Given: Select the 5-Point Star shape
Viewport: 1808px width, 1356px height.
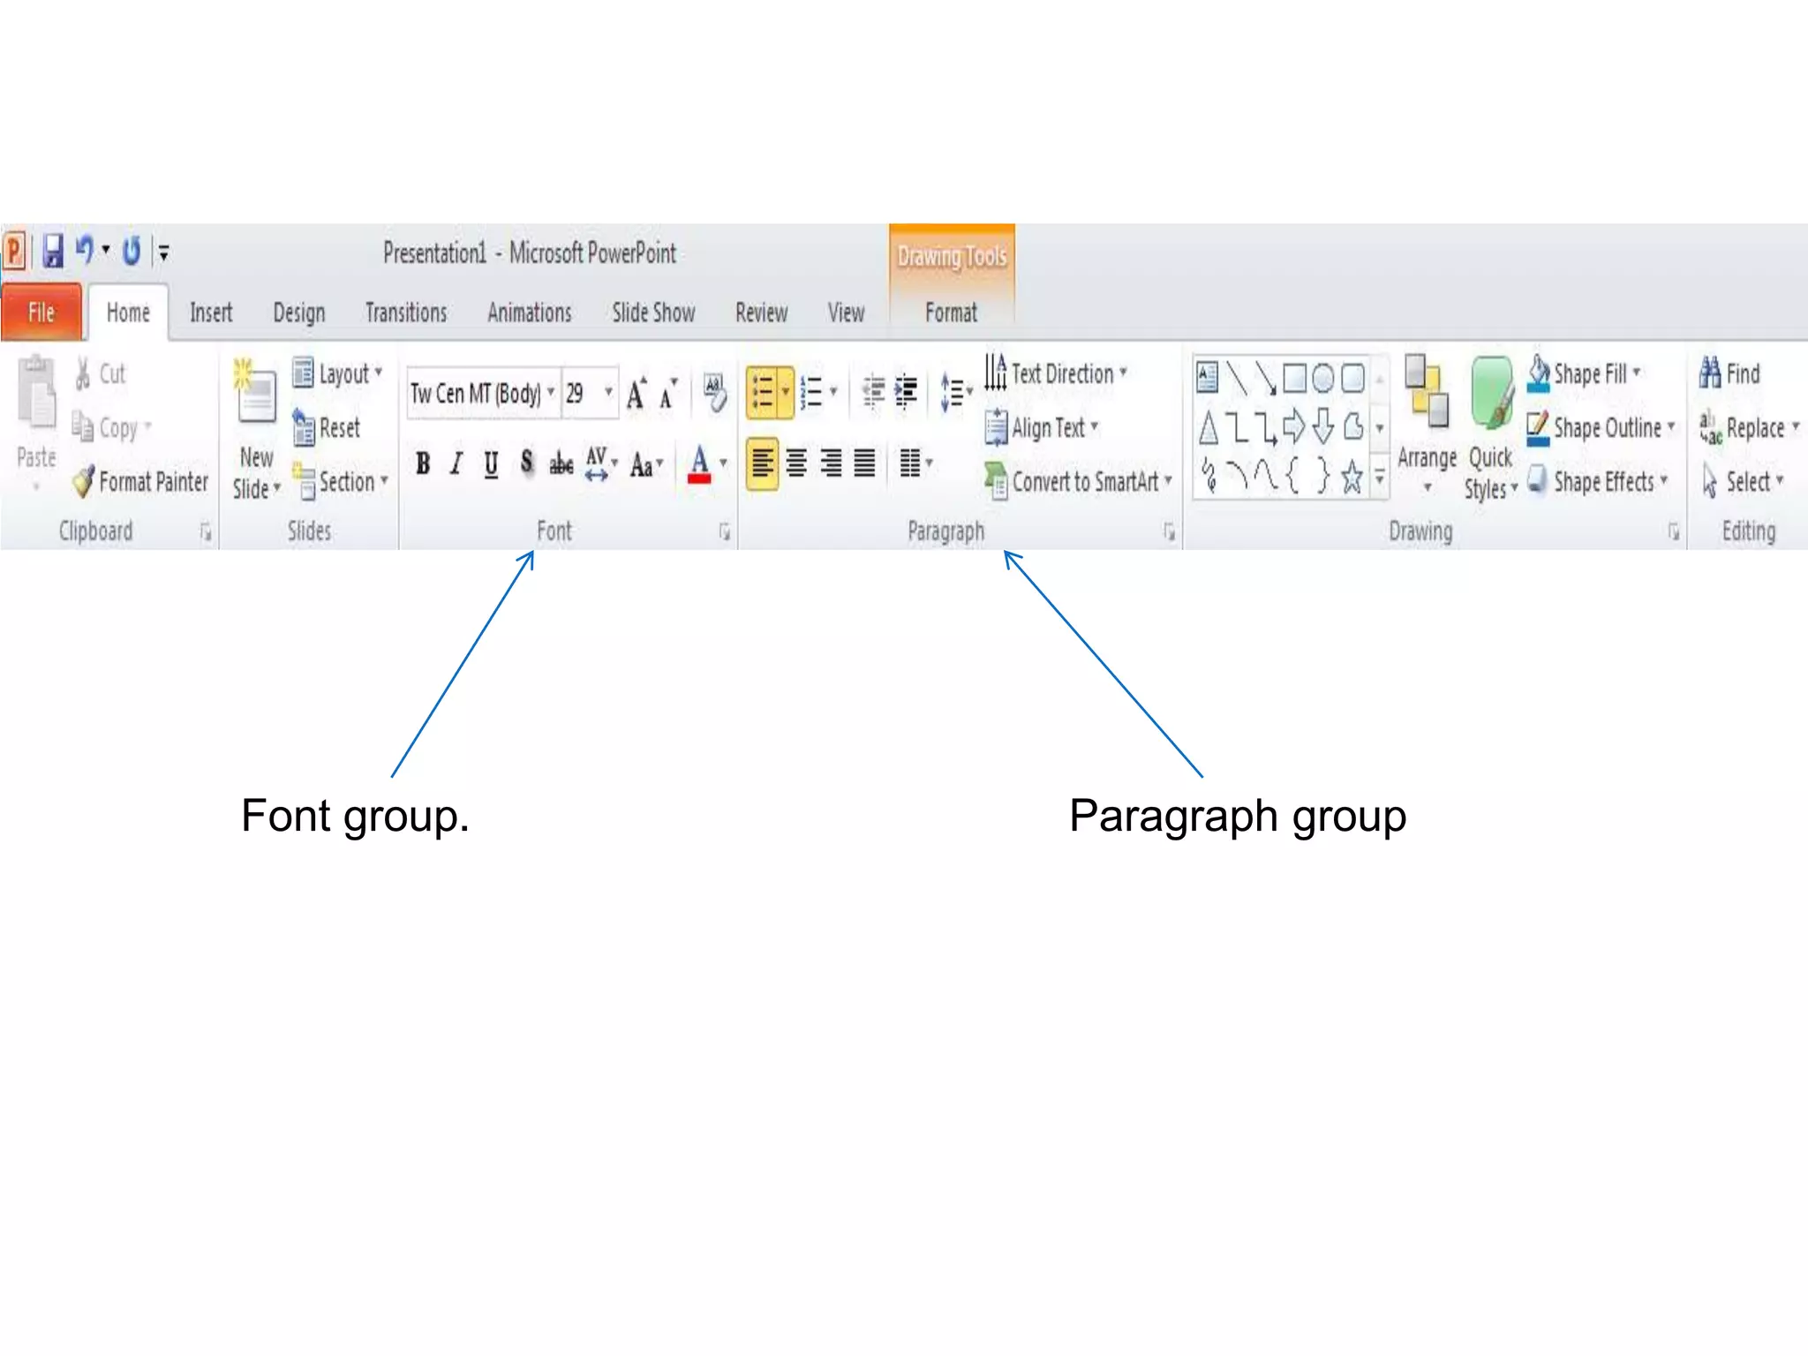Looking at the screenshot, I should point(1352,478).
